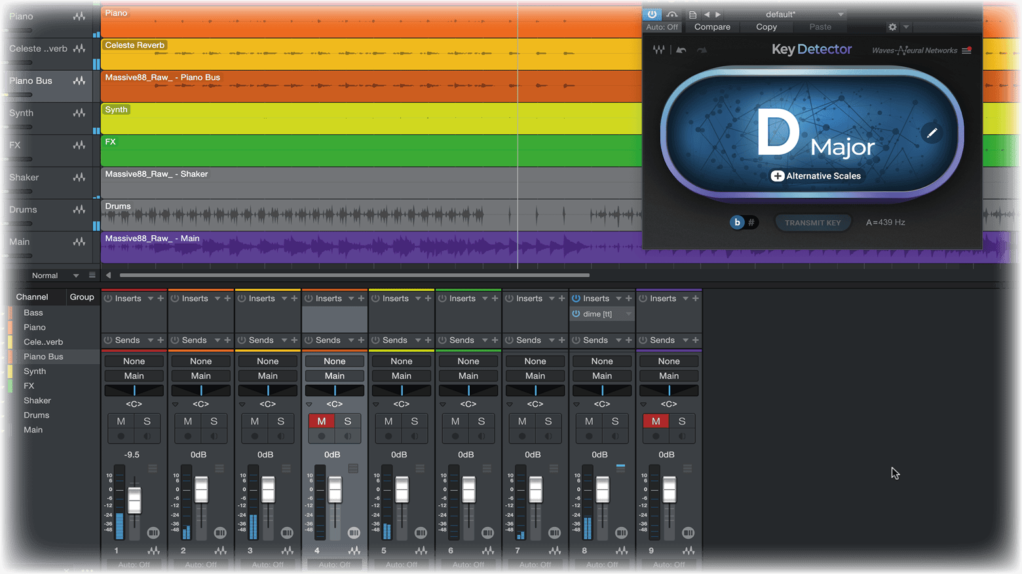Bypass the dime [tt] insert on channel 8
Image resolution: width=1022 pixels, height=574 pixels.
[x=576, y=314]
